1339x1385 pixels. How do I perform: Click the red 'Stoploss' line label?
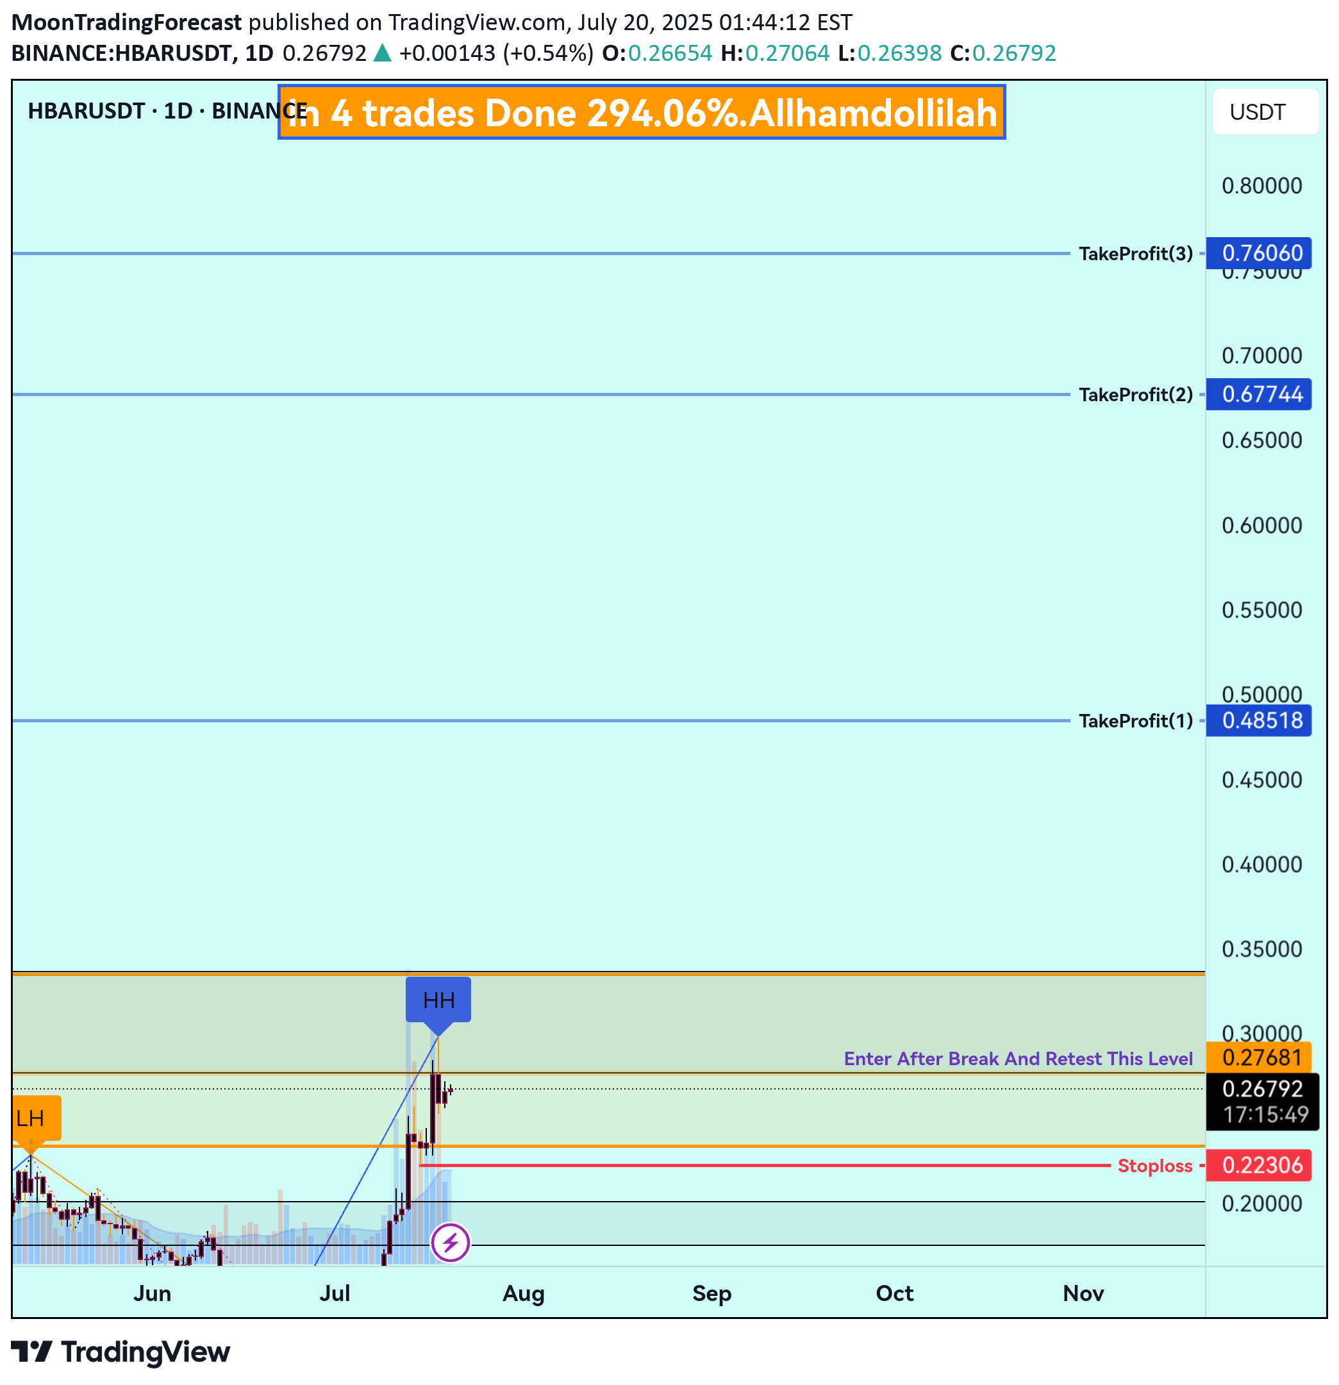click(1154, 1166)
